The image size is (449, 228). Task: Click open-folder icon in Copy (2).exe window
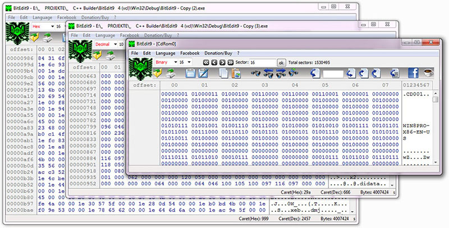(34, 37)
